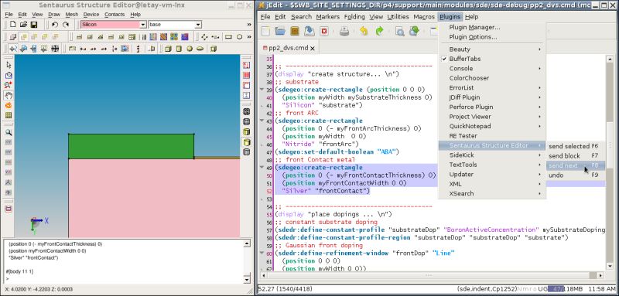619x296 pixels.
Task: Expand the XSearch plugin submenu
Action: (x=492, y=193)
